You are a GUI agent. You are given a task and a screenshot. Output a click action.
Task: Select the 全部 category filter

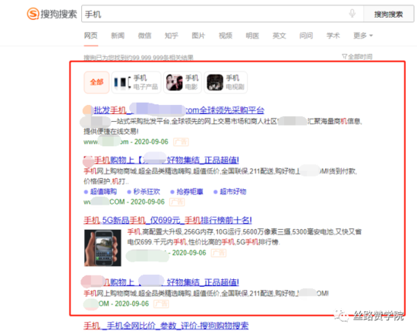click(x=96, y=82)
